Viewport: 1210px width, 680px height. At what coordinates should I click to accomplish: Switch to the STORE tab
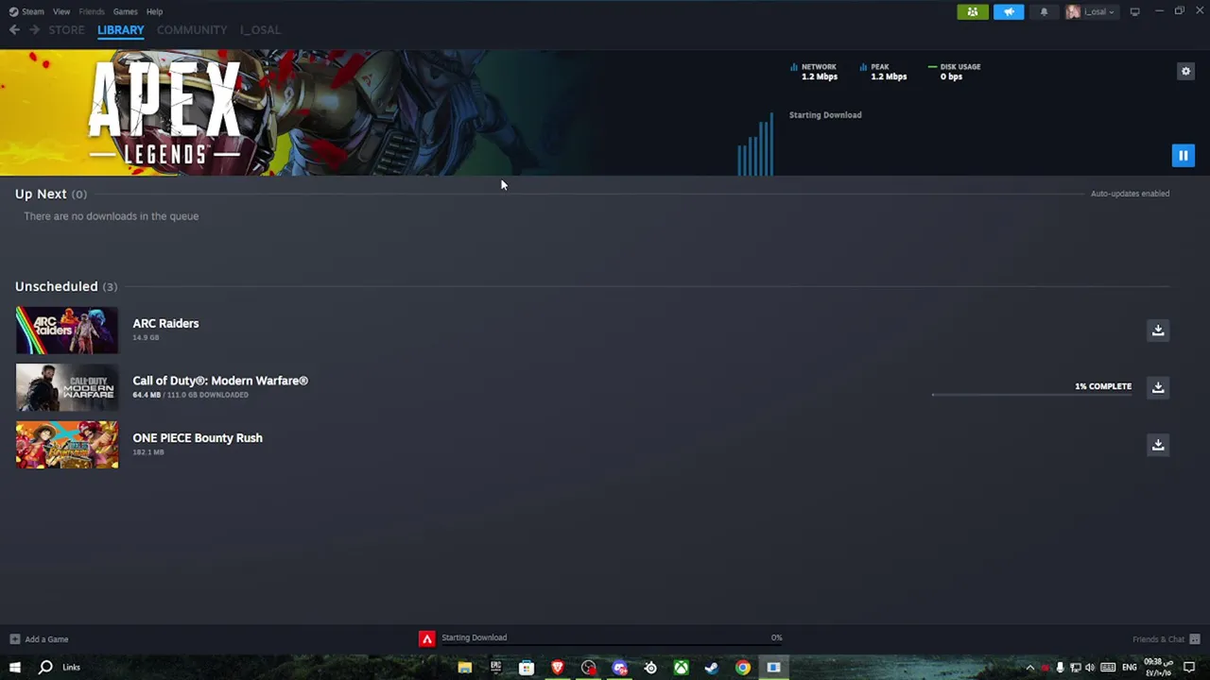(66, 30)
